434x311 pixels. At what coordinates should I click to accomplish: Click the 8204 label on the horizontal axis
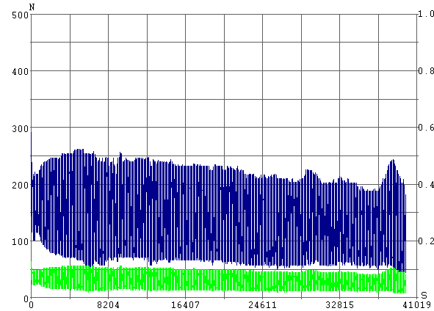click(x=108, y=305)
